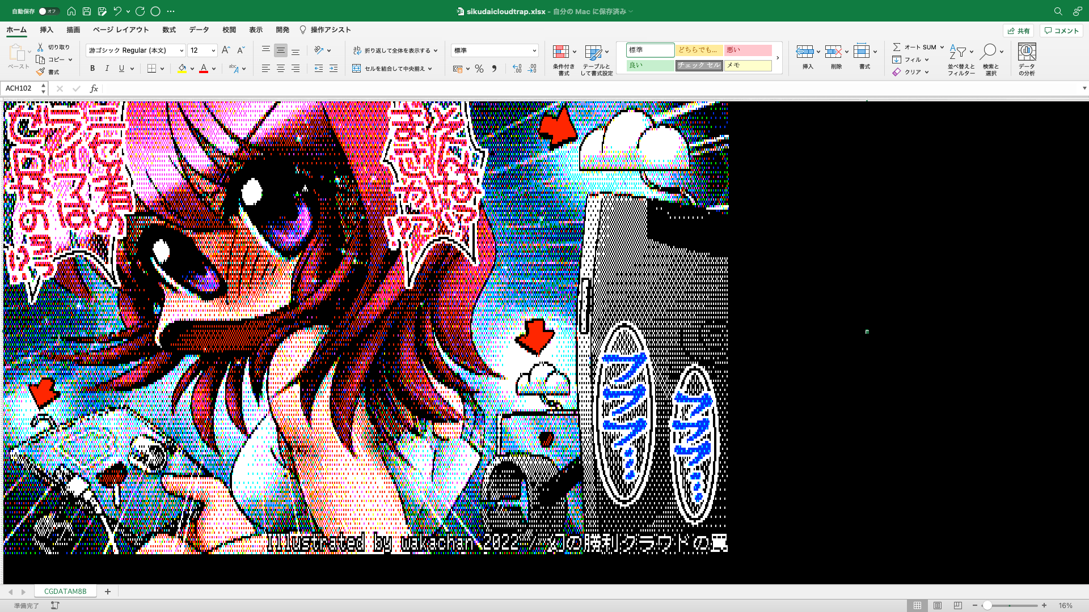Click 折り返して全体を表示する wrap text
This screenshot has width=1089, height=612.
click(391, 50)
